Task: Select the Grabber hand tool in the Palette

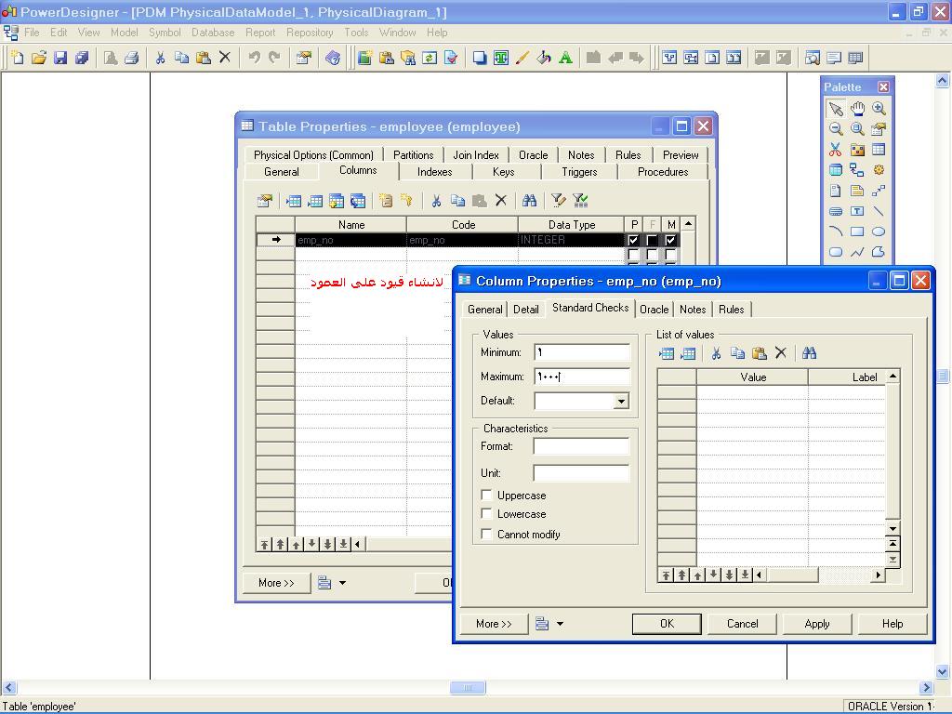Action: coord(857,109)
